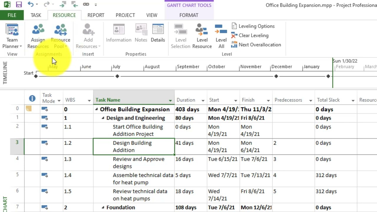
Task: Click the '403 days' project duration cell
Action: [191, 109]
